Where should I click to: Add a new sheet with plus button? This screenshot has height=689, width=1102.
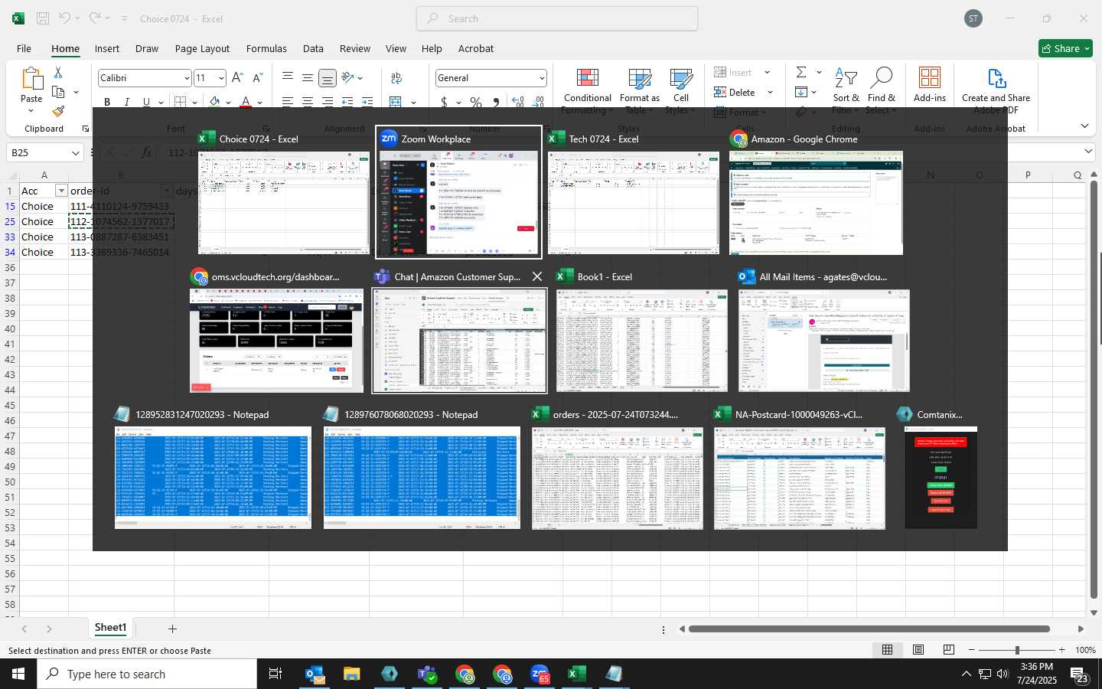coord(172,629)
